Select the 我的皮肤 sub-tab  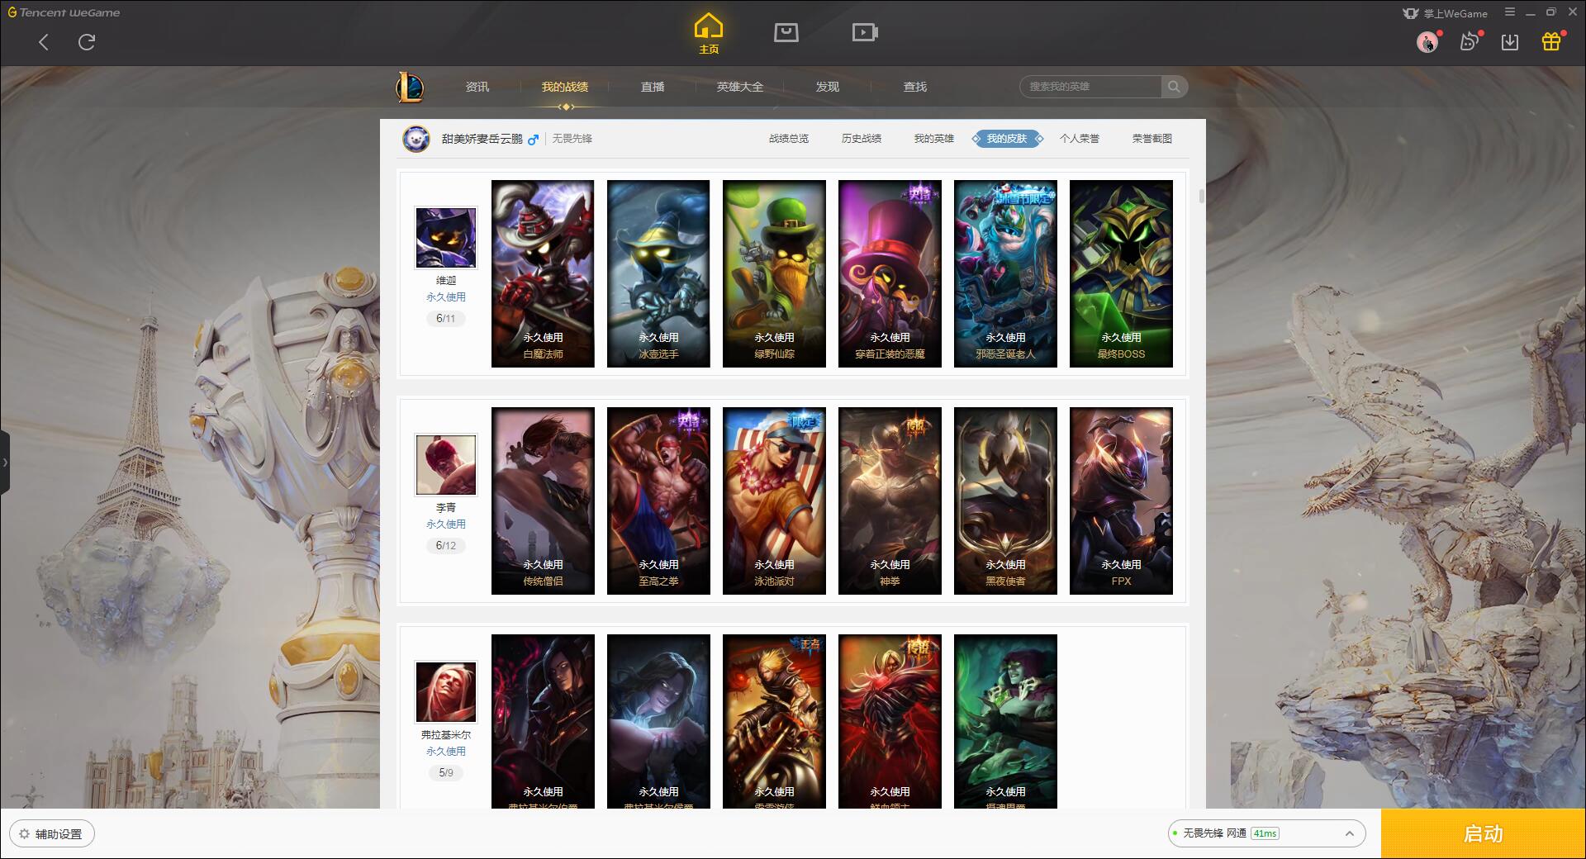pos(1007,139)
